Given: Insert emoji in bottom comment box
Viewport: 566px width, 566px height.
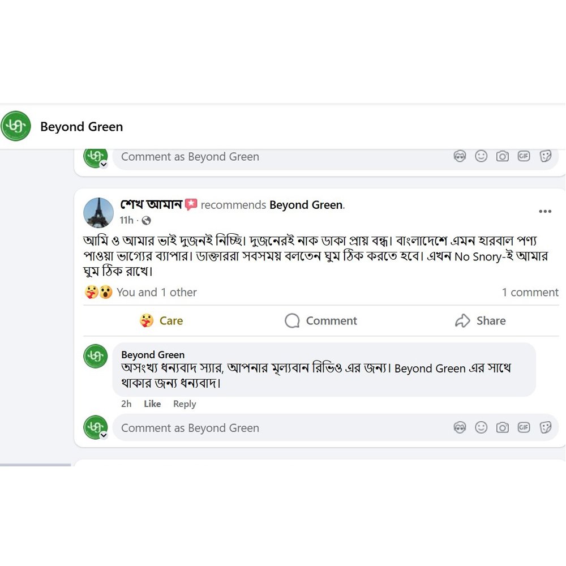Looking at the screenshot, I should 481,427.
